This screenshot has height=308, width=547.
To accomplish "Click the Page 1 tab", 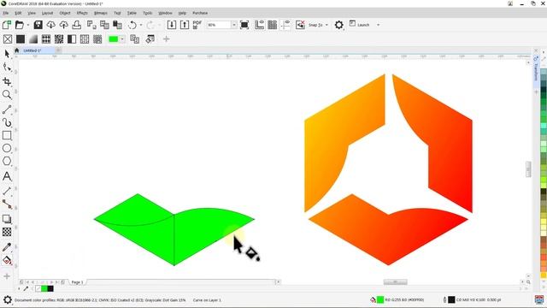I will [77, 282].
